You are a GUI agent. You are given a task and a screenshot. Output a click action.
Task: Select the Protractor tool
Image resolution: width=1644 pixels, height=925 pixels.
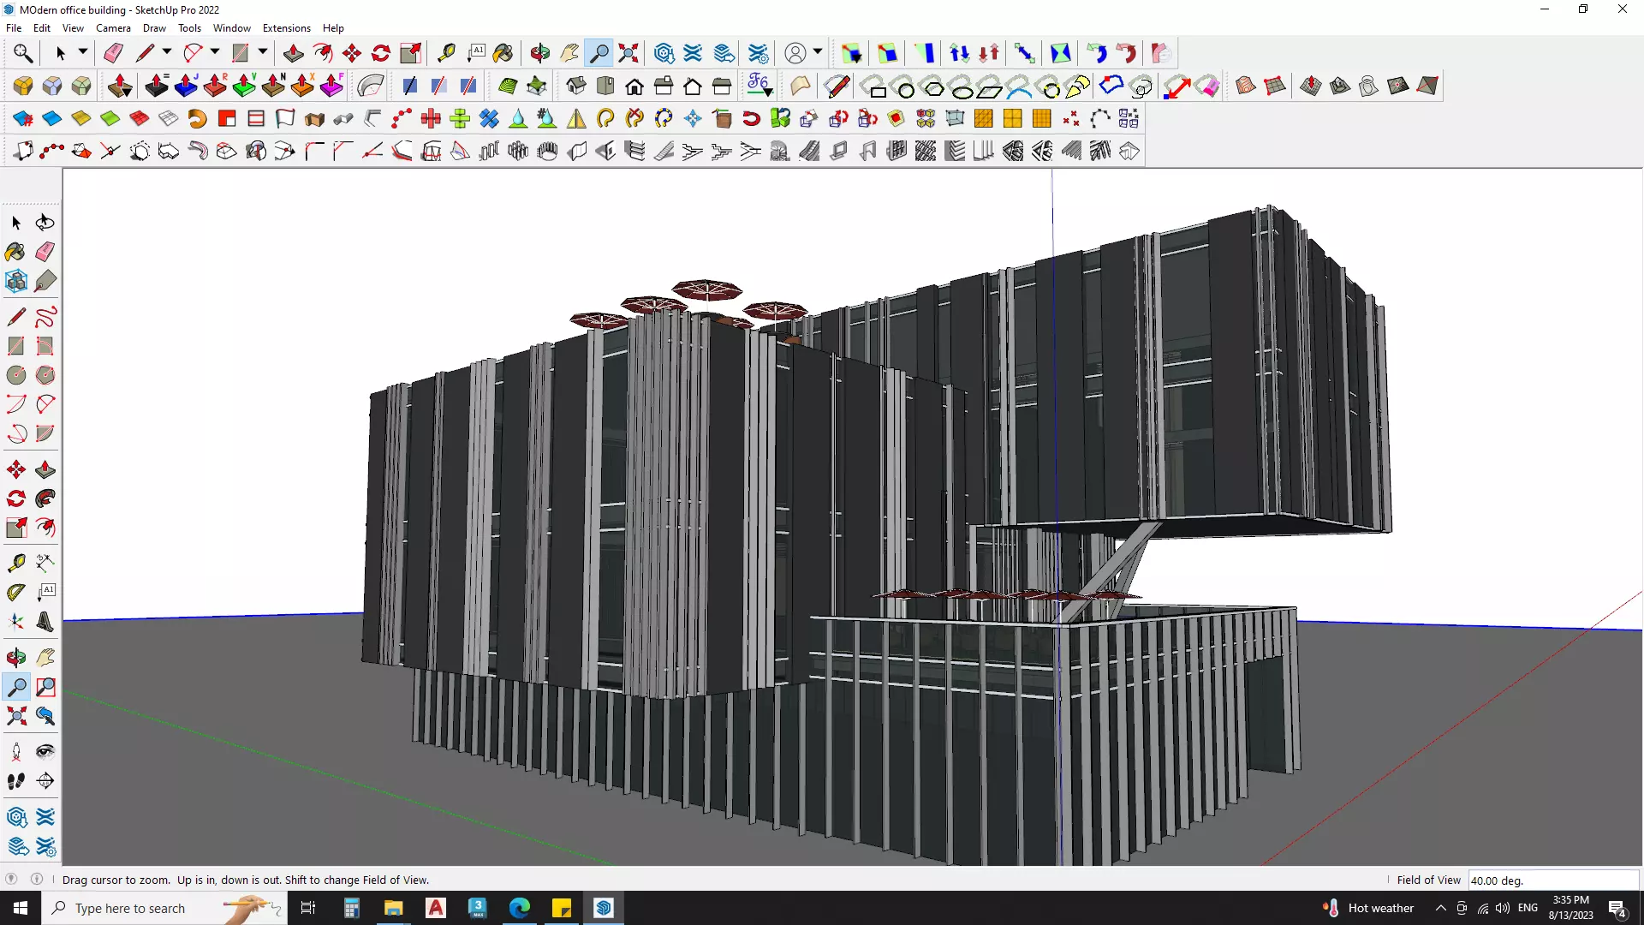[16, 592]
